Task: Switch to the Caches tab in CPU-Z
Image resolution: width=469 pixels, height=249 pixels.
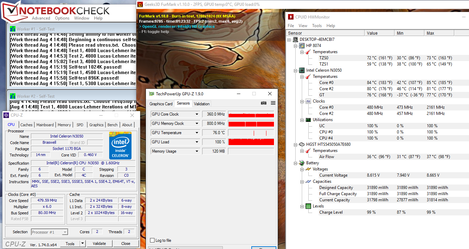Action: (x=26, y=125)
